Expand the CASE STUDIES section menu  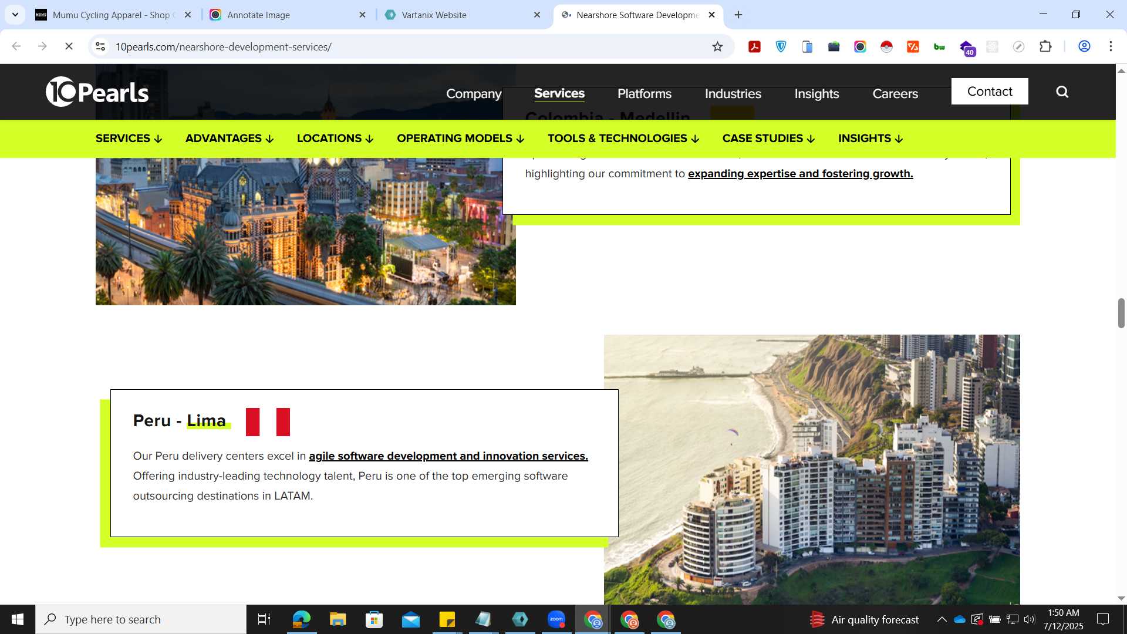pyautogui.click(x=768, y=139)
